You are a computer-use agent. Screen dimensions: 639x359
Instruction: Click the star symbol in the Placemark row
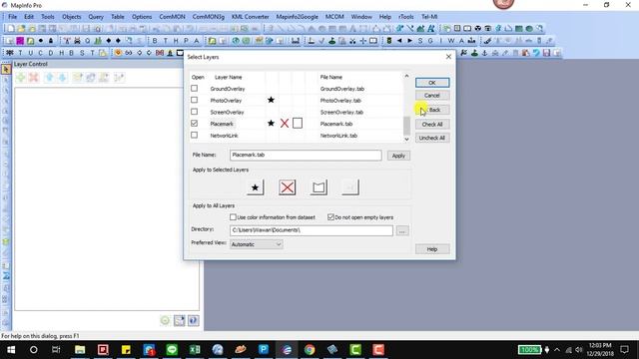[271, 124]
